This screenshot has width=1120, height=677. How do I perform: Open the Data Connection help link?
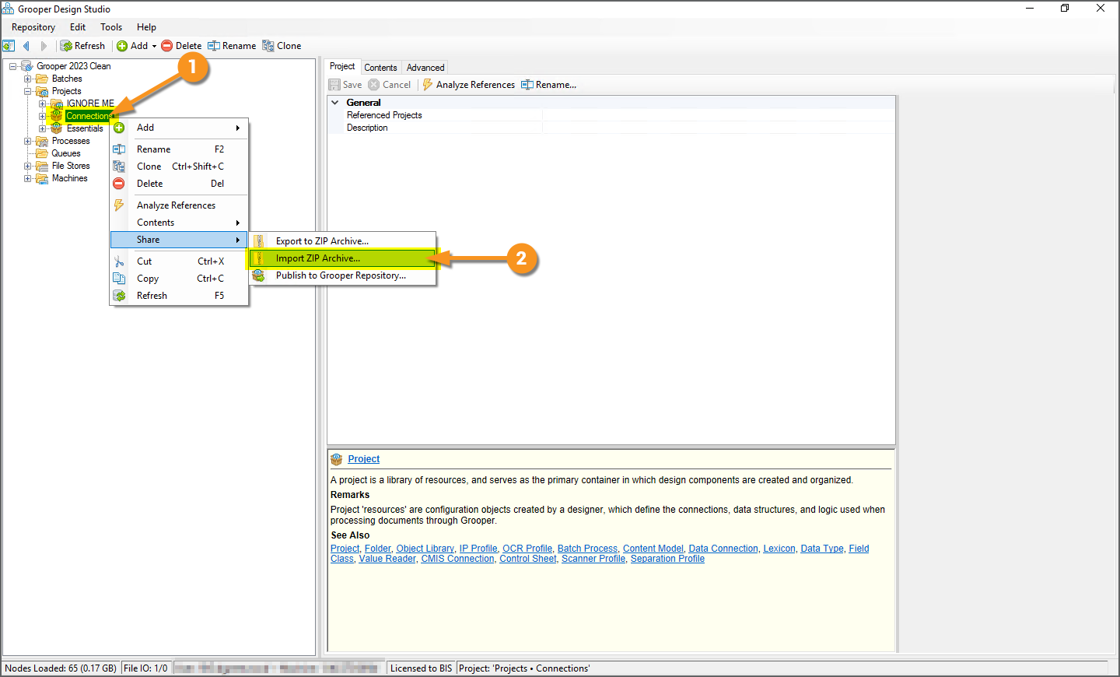(x=723, y=549)
